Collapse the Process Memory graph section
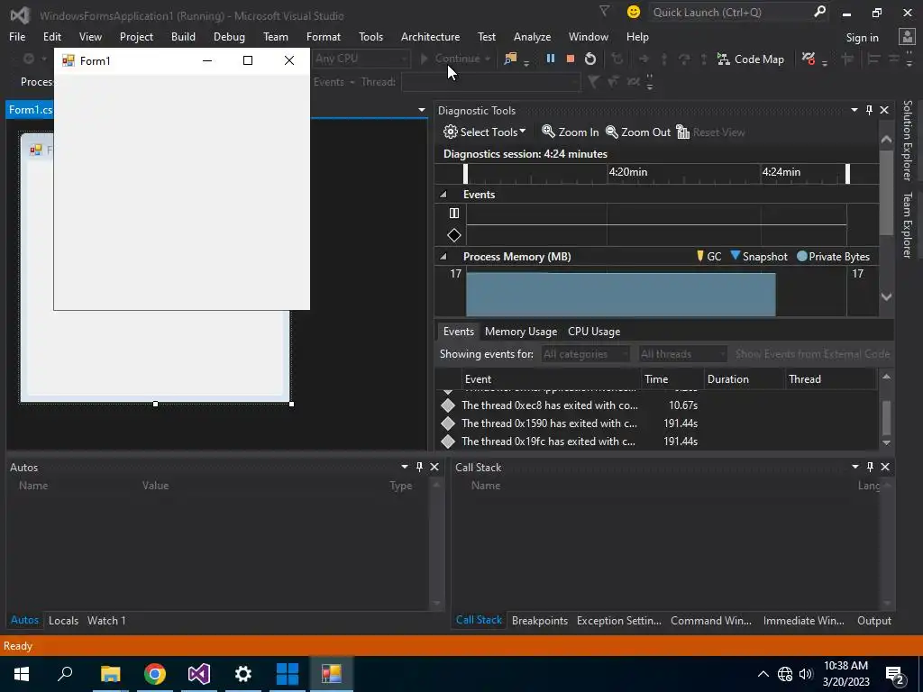This screenshot has width=923, height=692. [x=443, y=257]
